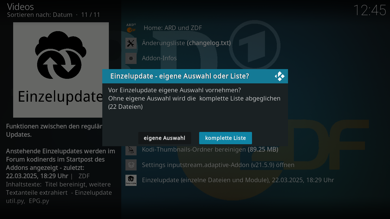Click the ARD ZDF logo icon
Viewport: 390px width, 219px height.
click(x=131, y=28)
